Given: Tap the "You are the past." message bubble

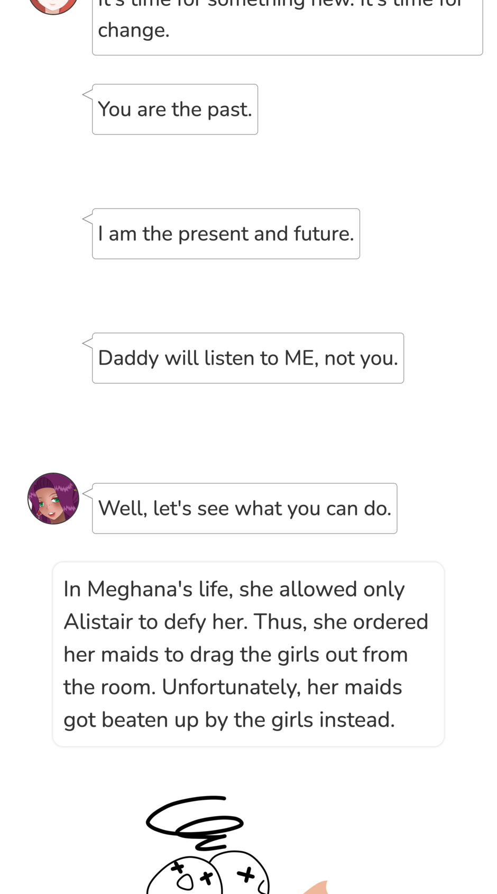Looking at the screenshot, I should tap(175, 110).
